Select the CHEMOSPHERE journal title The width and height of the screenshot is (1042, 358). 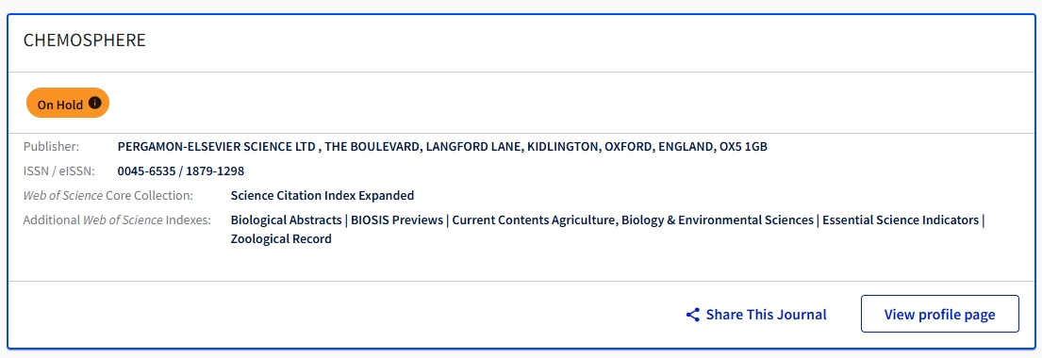pyautogui.click(x=84, y=41)
